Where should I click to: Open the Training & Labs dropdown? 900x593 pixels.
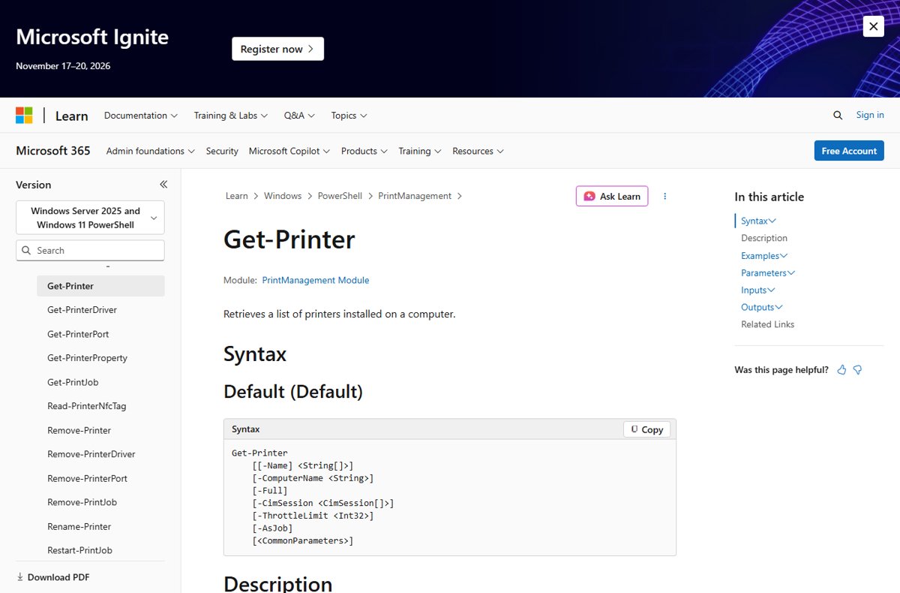pos(231,116)
